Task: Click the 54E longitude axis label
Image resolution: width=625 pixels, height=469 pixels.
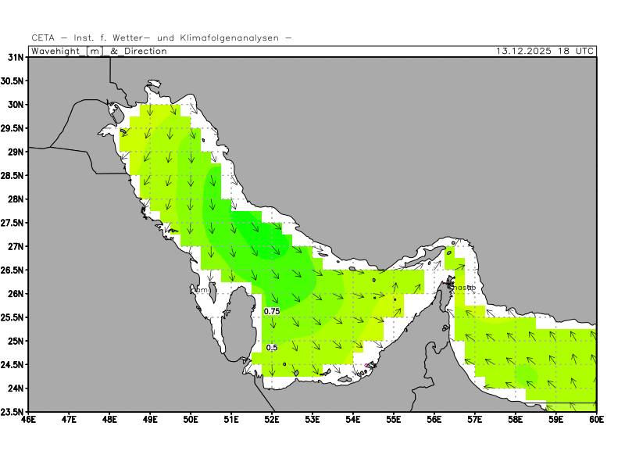Action: [x=353, y=421]
